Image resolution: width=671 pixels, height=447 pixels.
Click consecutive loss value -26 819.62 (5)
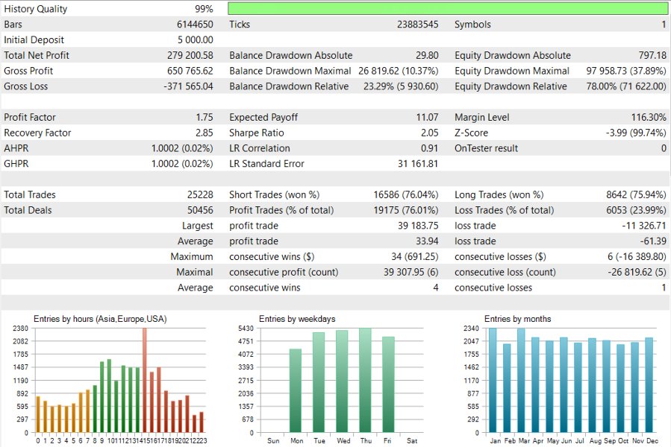coord(637,272)
